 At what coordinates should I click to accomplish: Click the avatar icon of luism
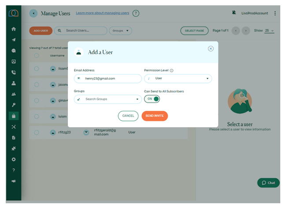53,117
